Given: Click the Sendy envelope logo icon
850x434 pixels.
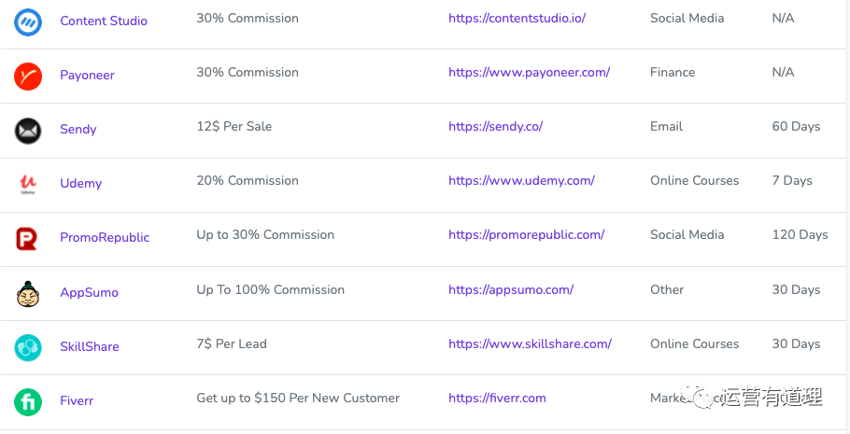Looking at the screenshot, I should click(28, 131).
